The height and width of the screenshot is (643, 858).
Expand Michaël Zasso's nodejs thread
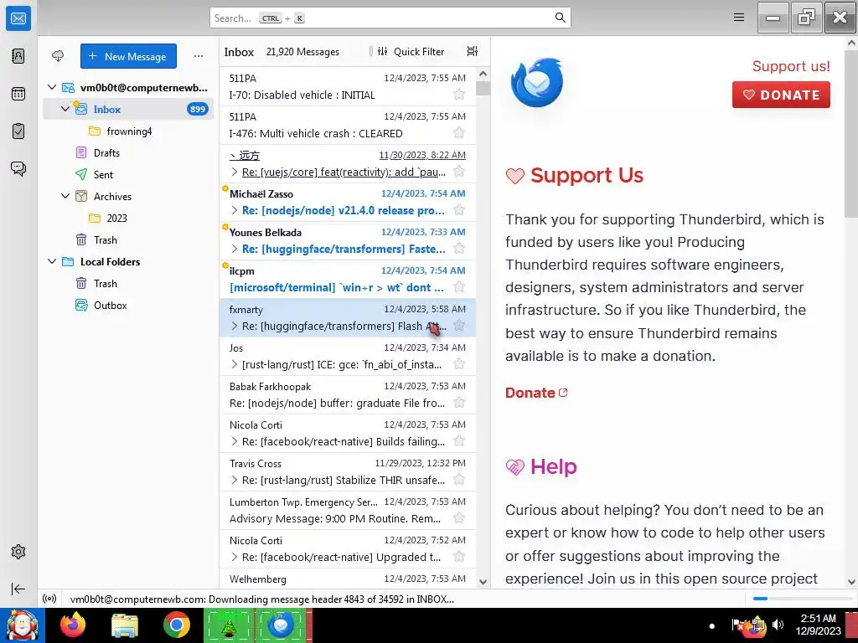coord(235,210)
